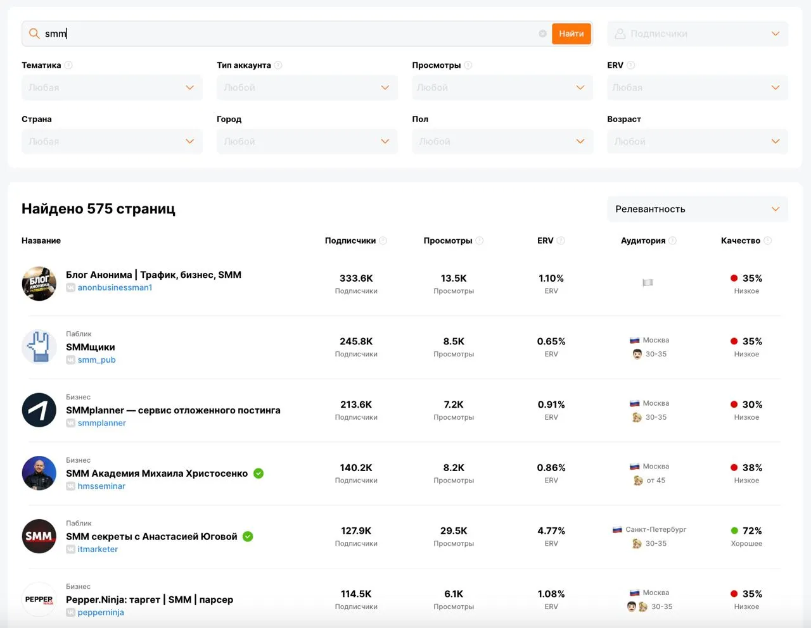Click the Russian flag in SMMщики row
This screenshot has width=811, height=628.
point(635,341)
